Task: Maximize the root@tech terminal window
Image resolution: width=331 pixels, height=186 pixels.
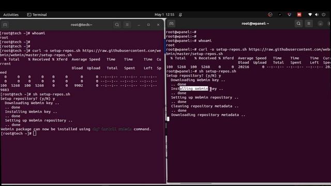Action: pyautogui.click(x=148, y=25)
